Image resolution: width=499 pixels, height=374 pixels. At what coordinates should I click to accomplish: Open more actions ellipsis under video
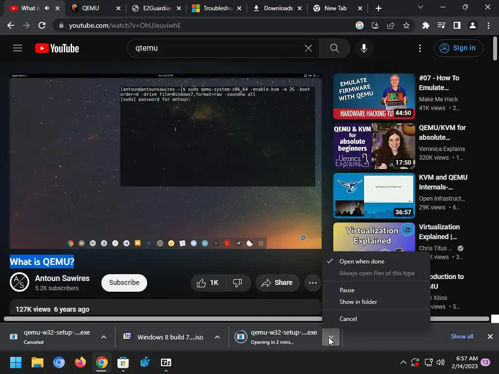point(313,283)
